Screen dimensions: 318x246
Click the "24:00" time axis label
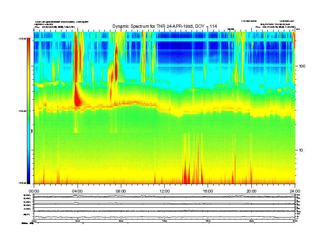pos(295,191)
